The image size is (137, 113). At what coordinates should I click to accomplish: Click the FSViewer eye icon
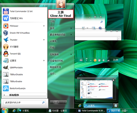click(6, 26)
